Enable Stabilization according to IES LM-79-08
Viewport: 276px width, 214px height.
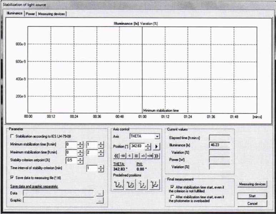pos(13,136)
